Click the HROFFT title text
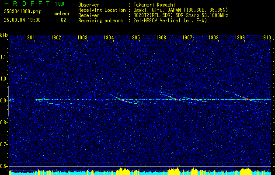This screenshot has width=275, height=175. pos(27,3)
